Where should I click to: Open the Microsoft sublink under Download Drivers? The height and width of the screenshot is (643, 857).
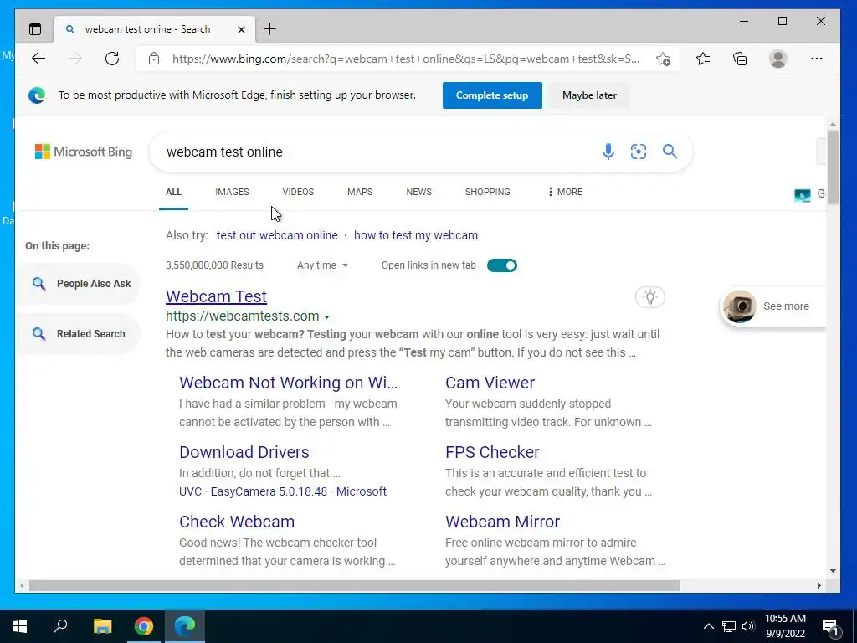tap(362, 491)
